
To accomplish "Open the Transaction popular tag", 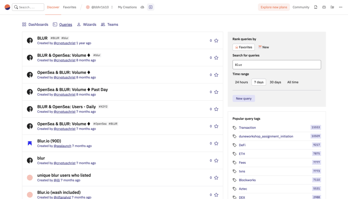I will (247, 128).
